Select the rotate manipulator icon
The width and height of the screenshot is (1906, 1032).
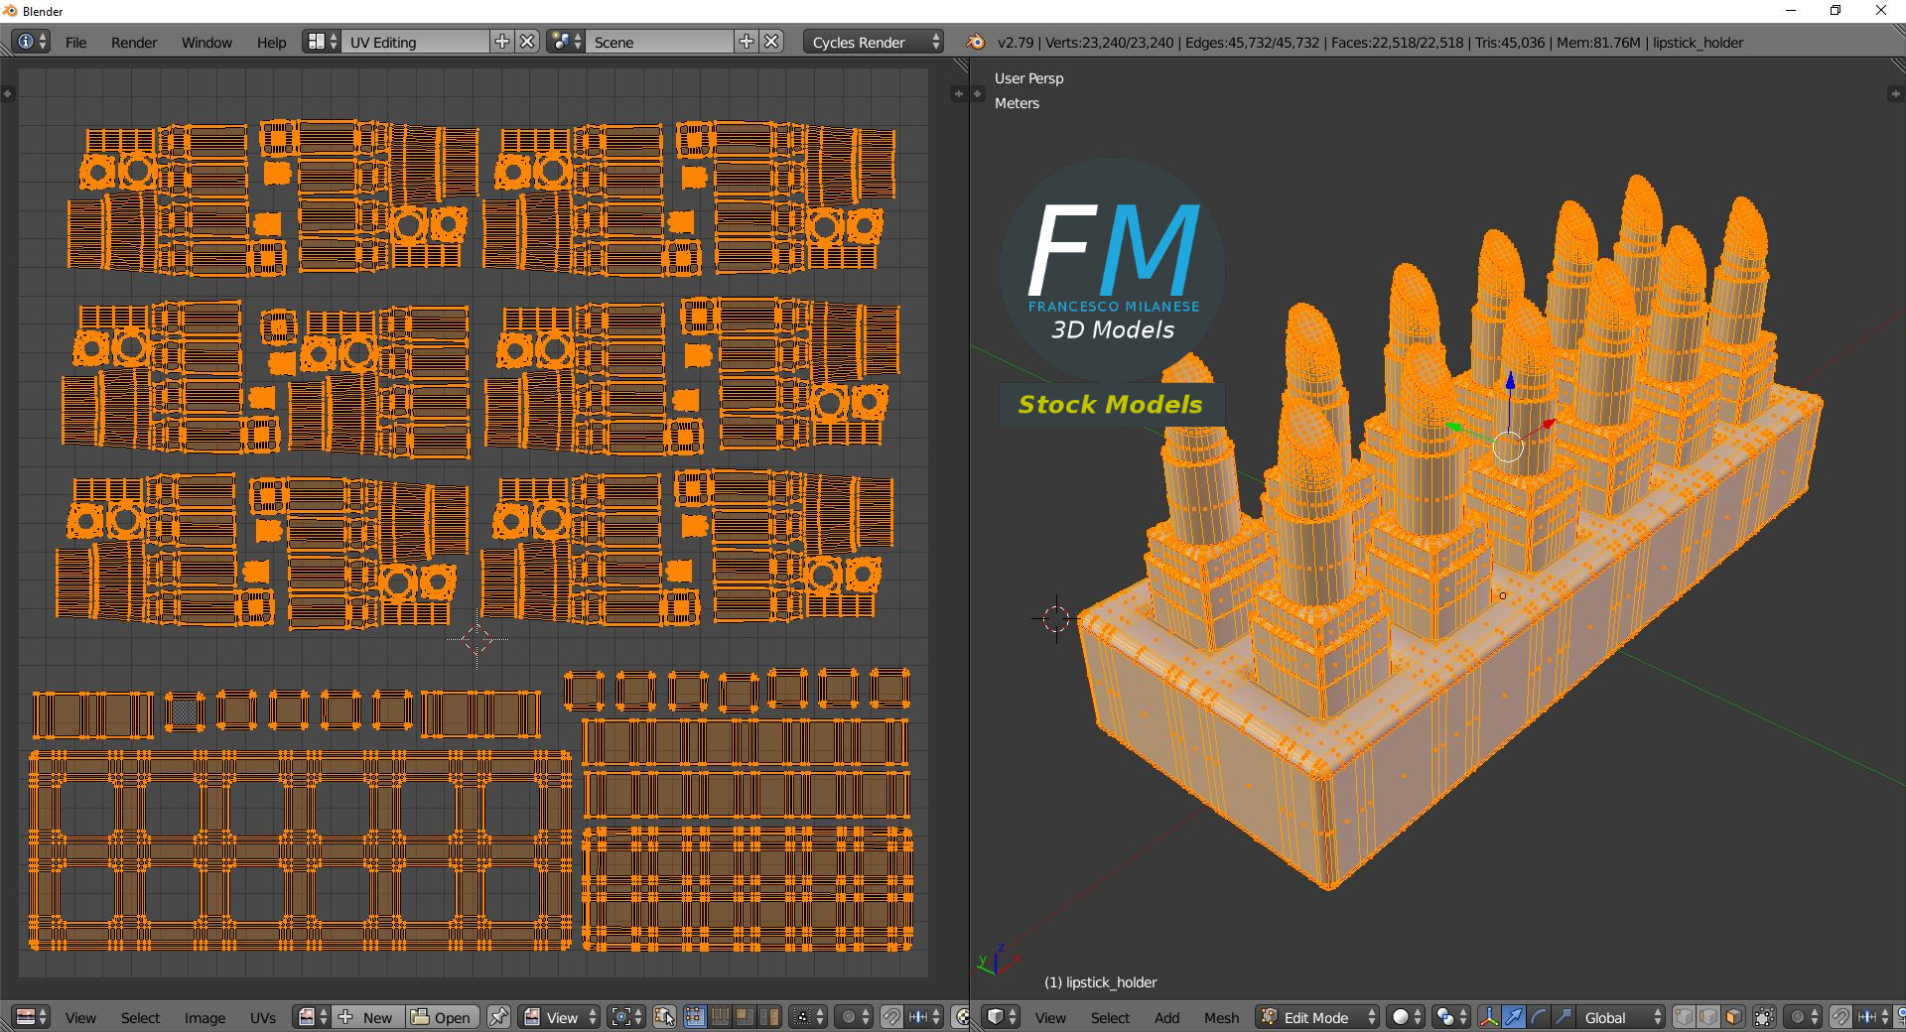click(1538, 1017)
